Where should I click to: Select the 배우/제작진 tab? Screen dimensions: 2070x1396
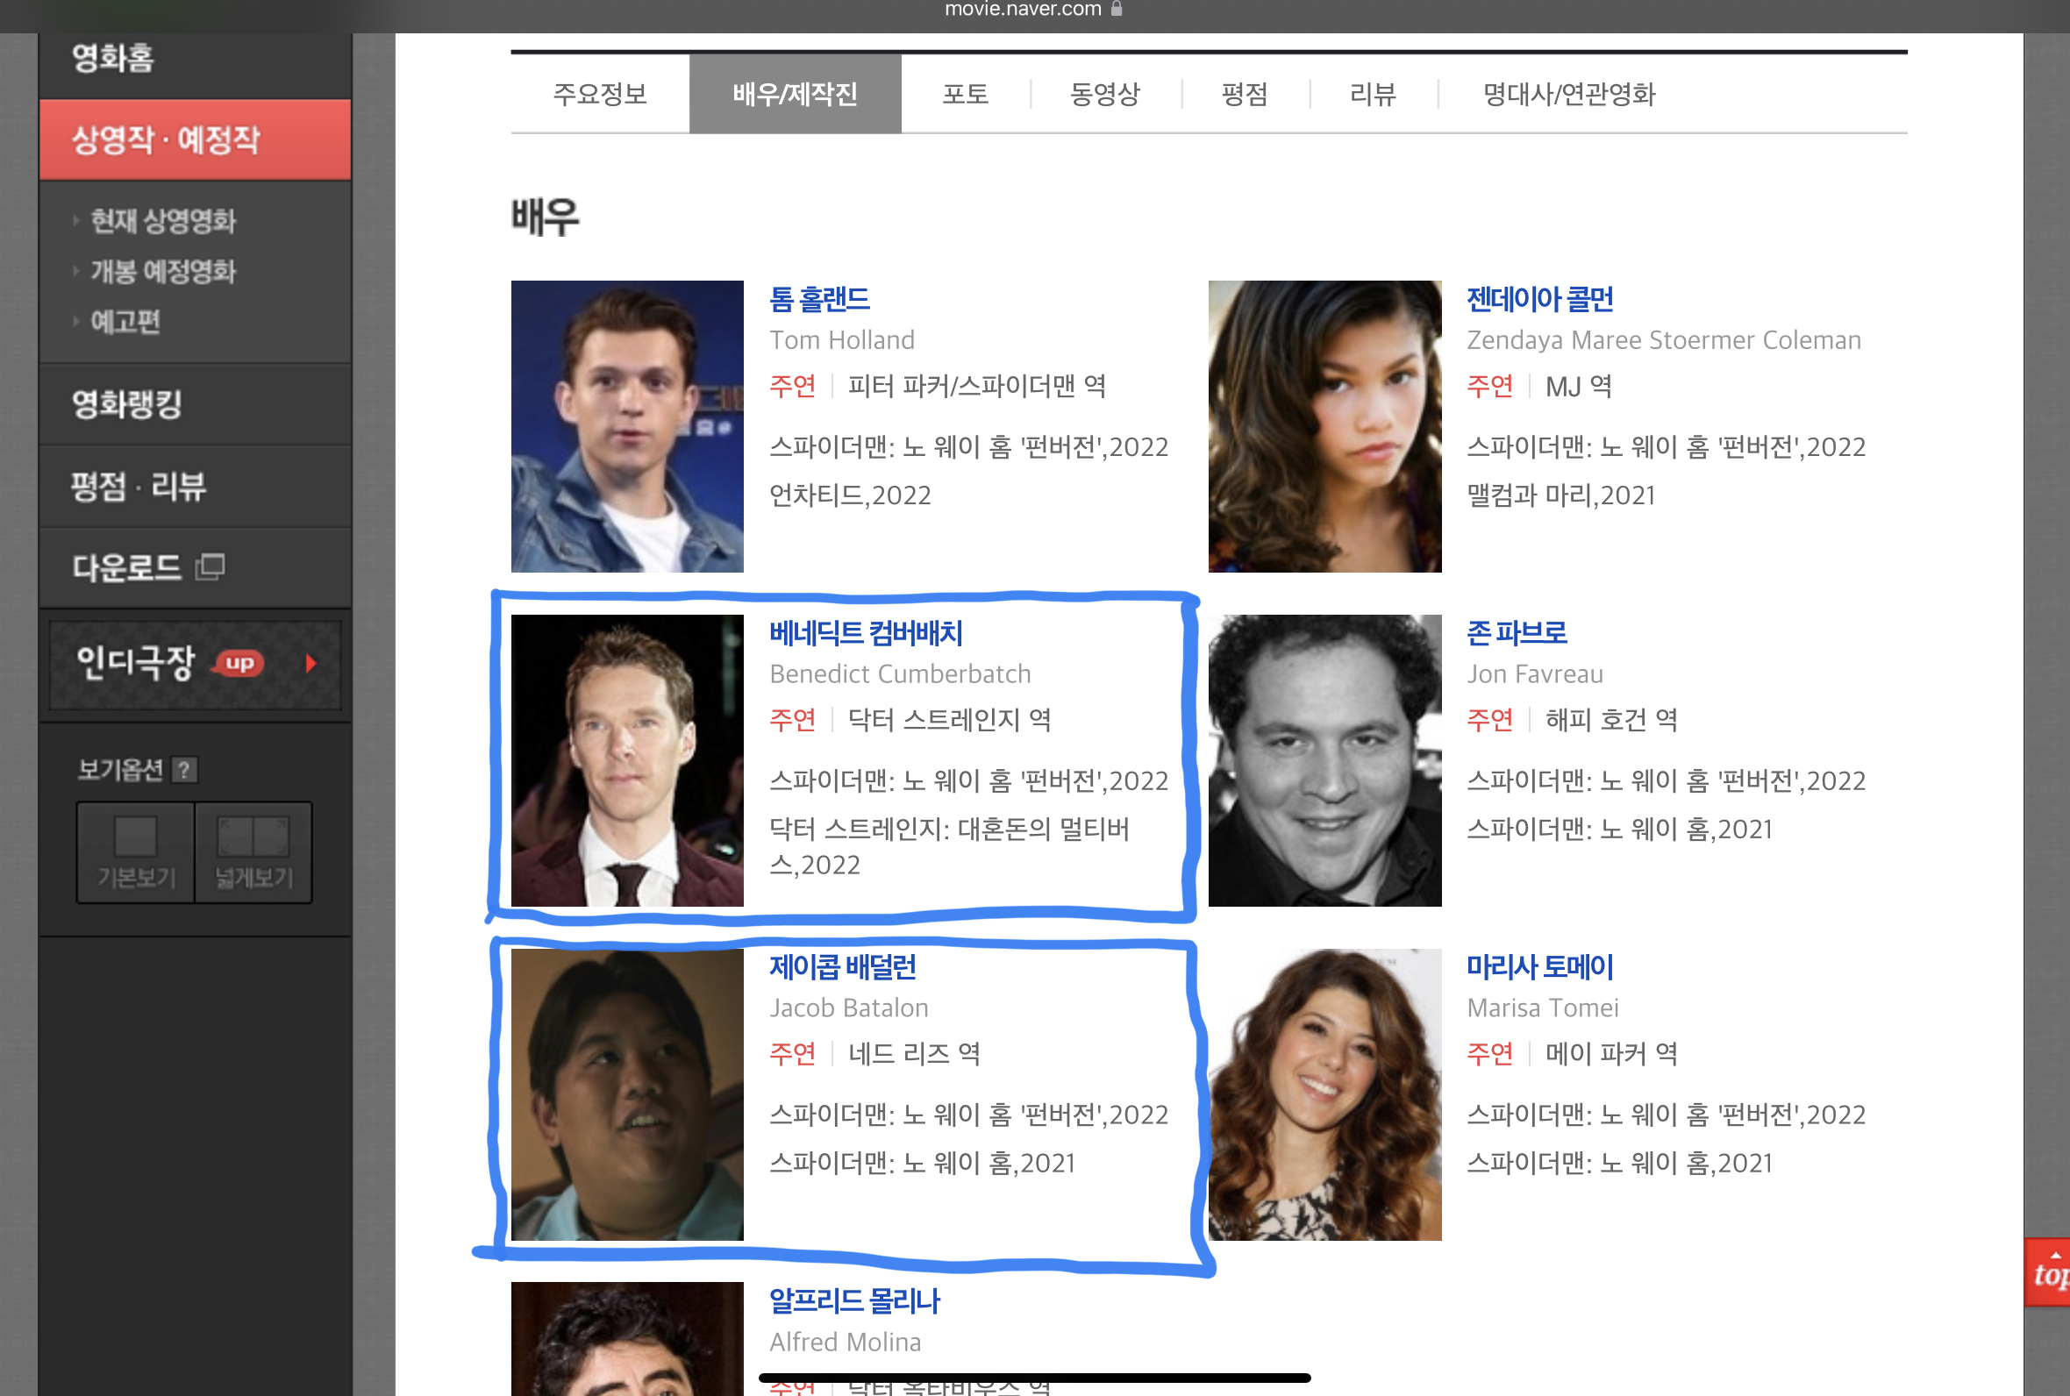795,95
